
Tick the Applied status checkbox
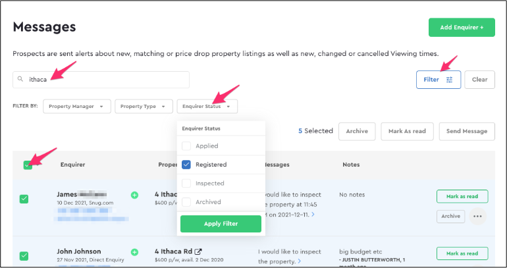pos(186,146)
